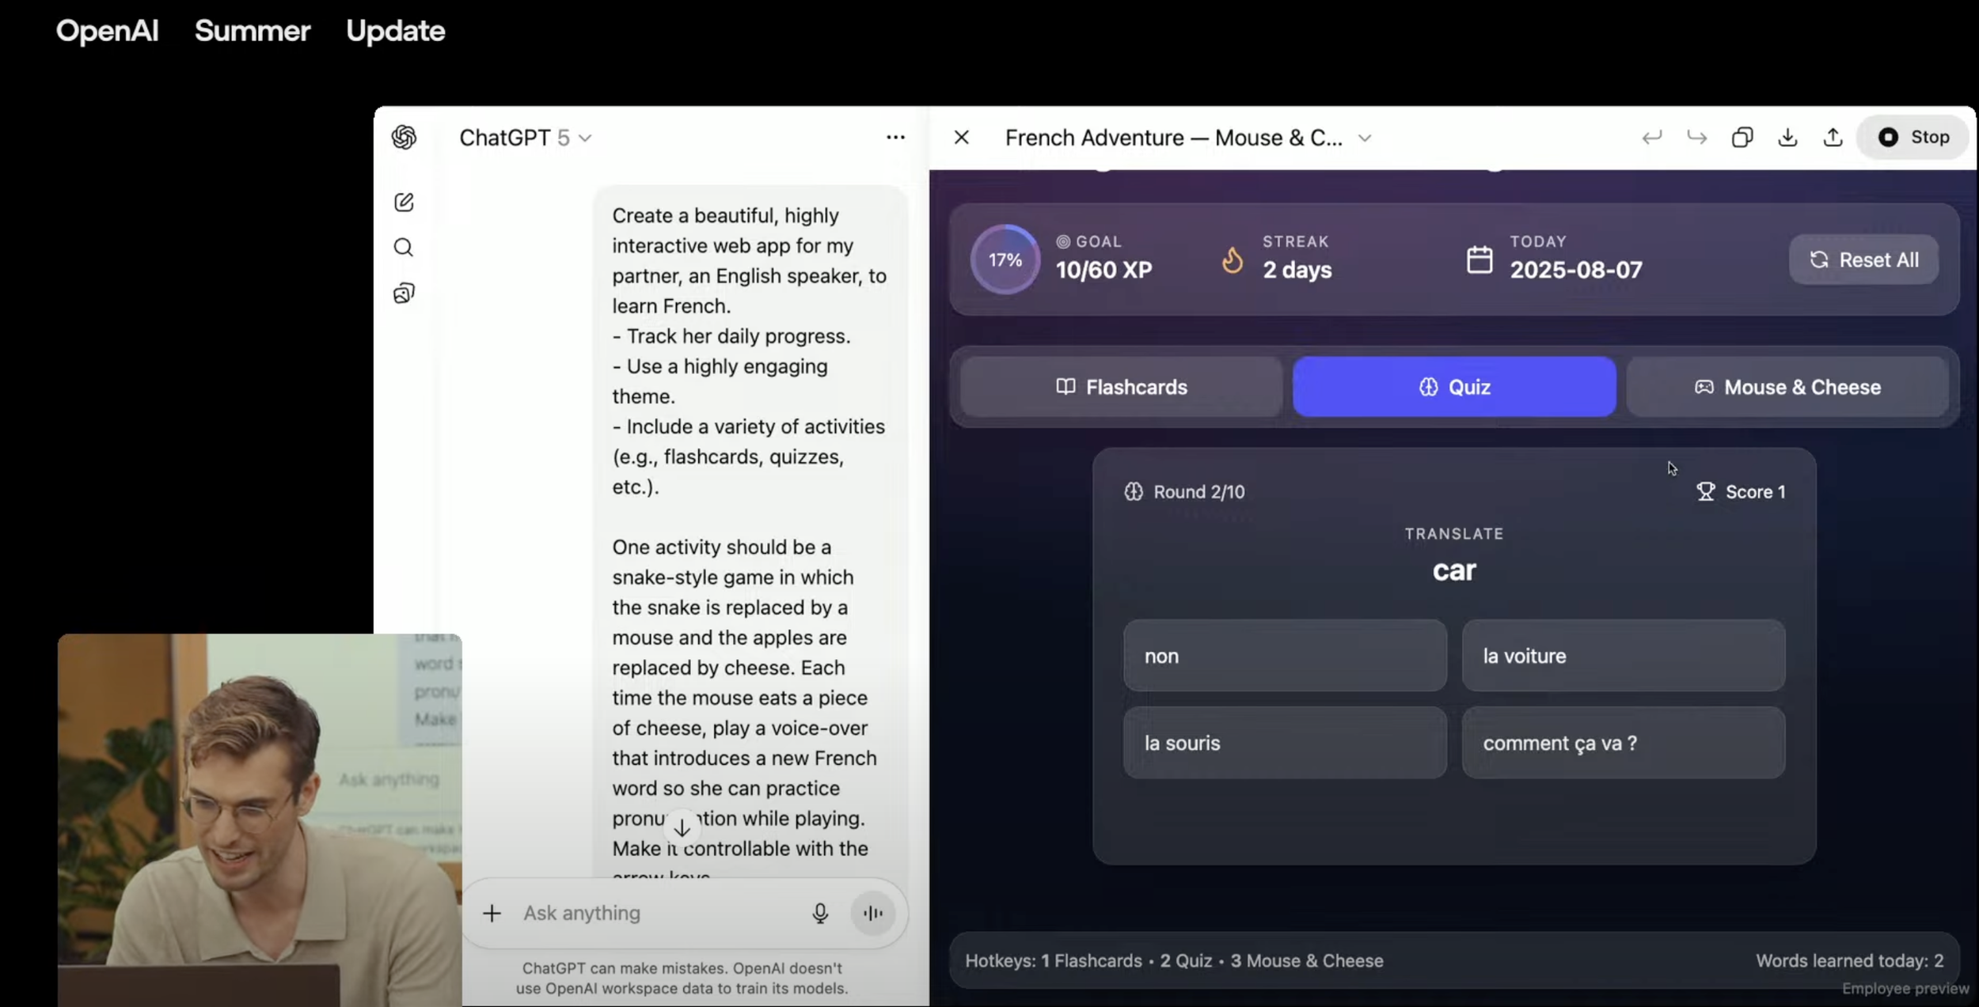Switch to the Mouse & Cheese tab

[x=1787, y=387]
